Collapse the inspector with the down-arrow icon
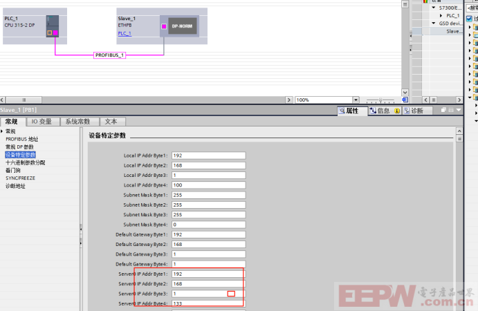This screenshot has height=311, width=478. [459, 110]
